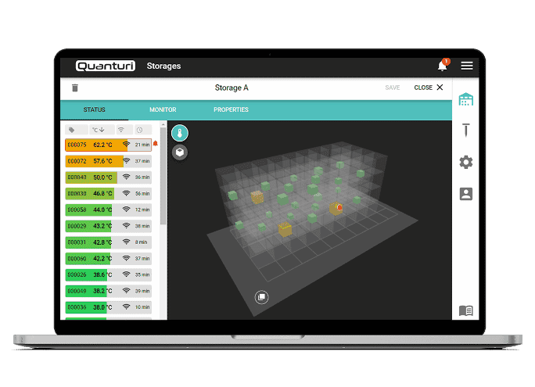This screenshot has width=535, height=387.
Task: Select sensor row 000040
Action: 108,177
